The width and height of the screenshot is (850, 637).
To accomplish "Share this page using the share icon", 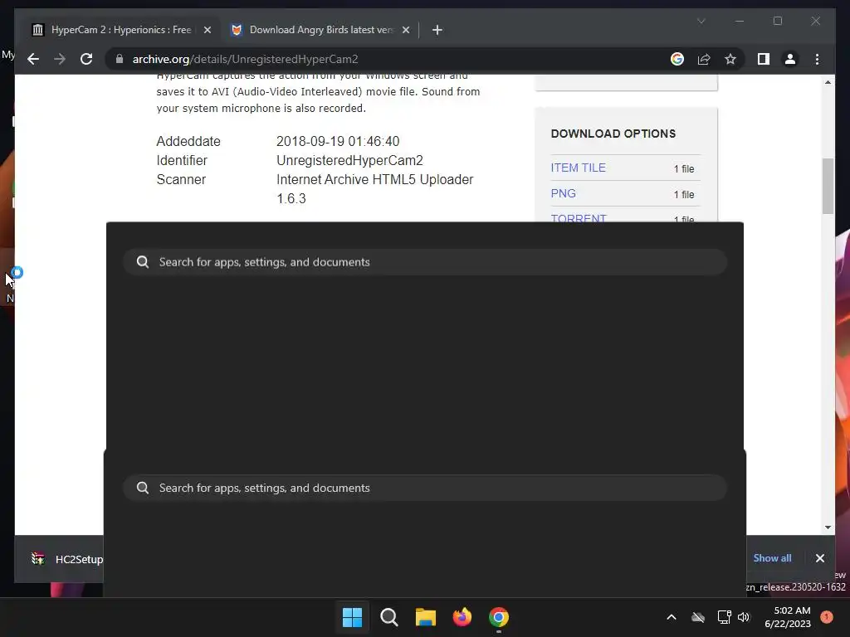I will pyautogui.click(x=704, y=59).
